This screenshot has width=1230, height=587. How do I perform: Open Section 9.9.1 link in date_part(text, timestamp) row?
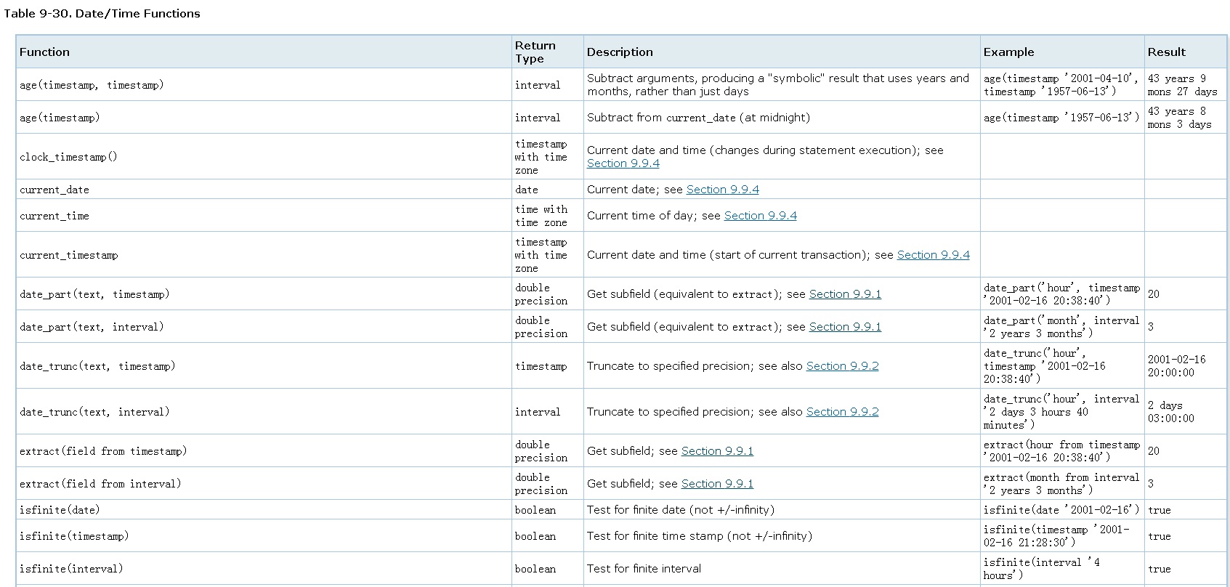pyautogui.click(x=845, y=294)
